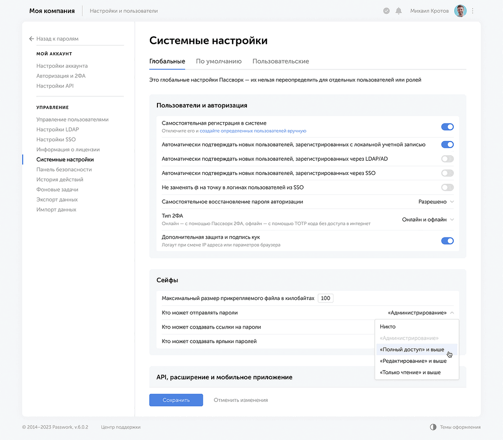Click the back arrow to passwords

32,39
